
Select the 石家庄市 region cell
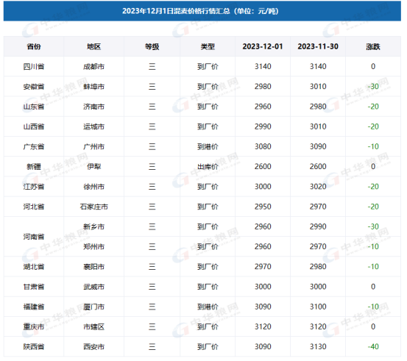[x=93, y=207]
